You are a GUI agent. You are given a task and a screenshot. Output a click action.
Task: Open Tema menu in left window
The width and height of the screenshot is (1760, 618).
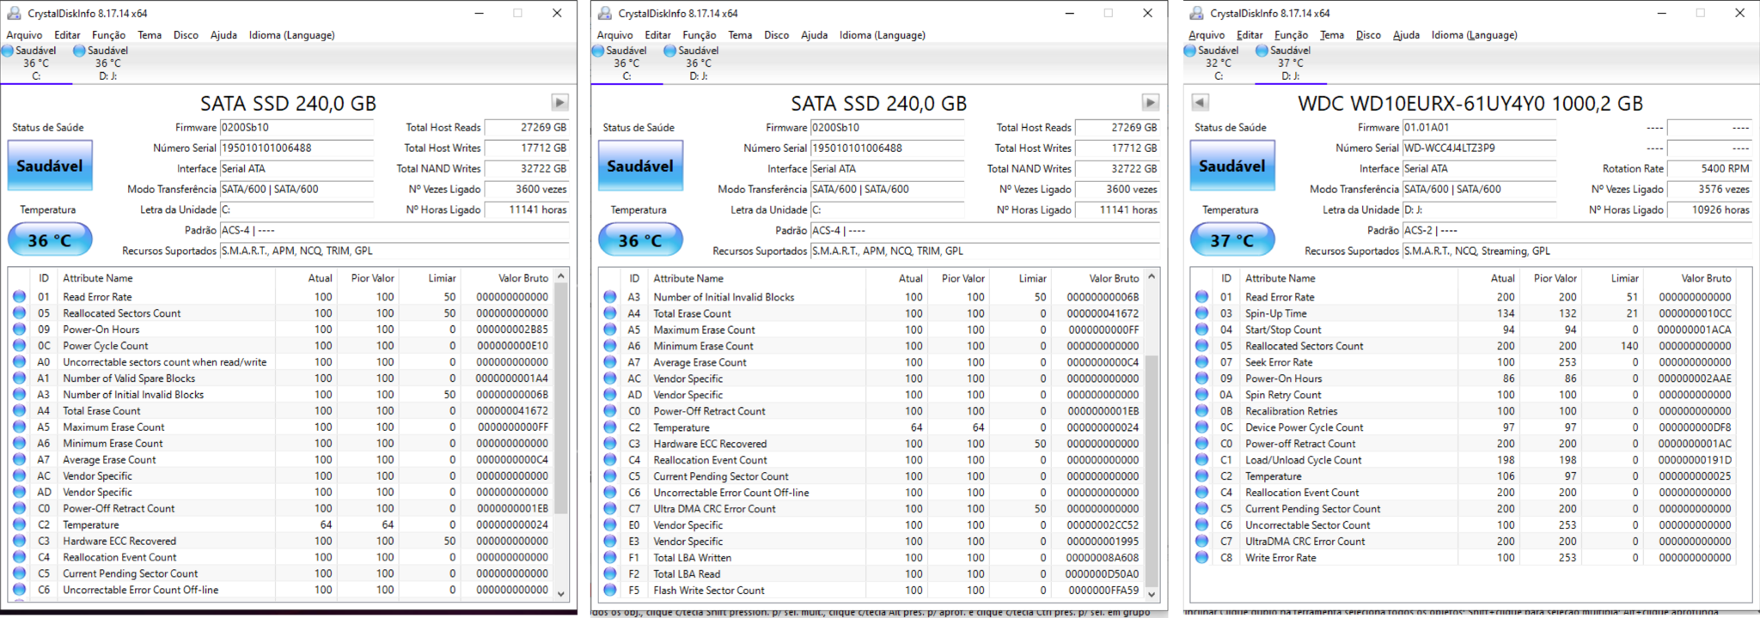click(x=150, y=35)
